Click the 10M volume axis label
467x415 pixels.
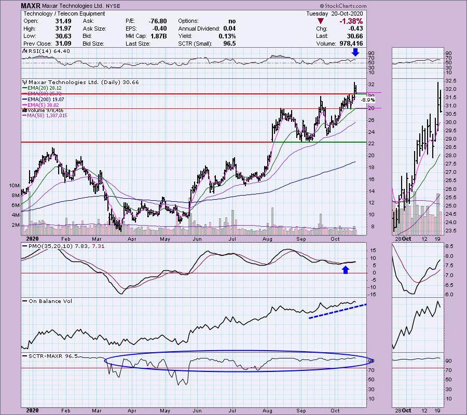tap(15, 186)
